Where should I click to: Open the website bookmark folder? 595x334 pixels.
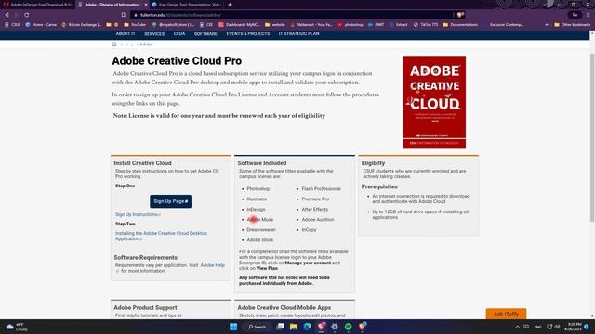(x=275, y=25)
